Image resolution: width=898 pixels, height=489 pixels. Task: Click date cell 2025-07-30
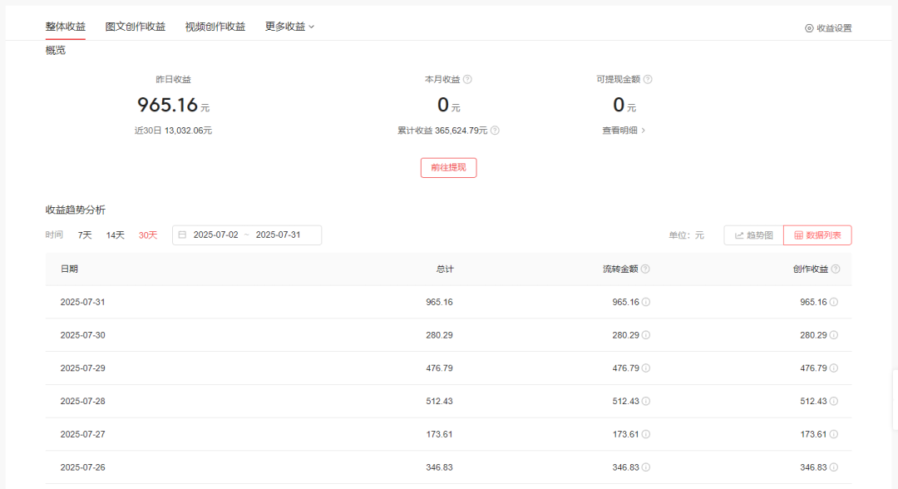[82, 335]
